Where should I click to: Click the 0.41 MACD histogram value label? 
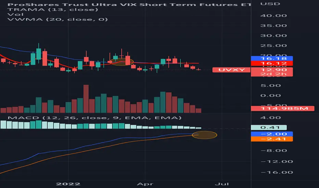(269, 127)
